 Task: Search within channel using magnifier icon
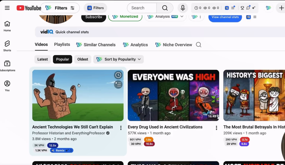coord(198,44)
